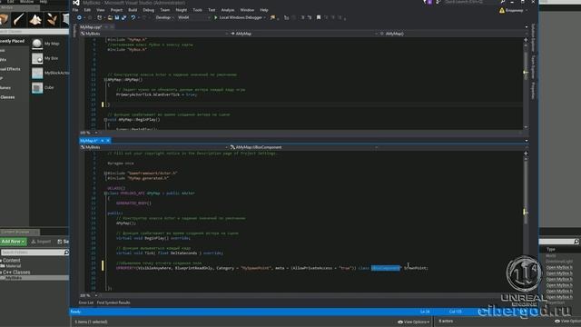Select the My Map actor thumbnail
Image resolution: width=581 pixels, height=327 pixels.
click(x=37, y=44)
